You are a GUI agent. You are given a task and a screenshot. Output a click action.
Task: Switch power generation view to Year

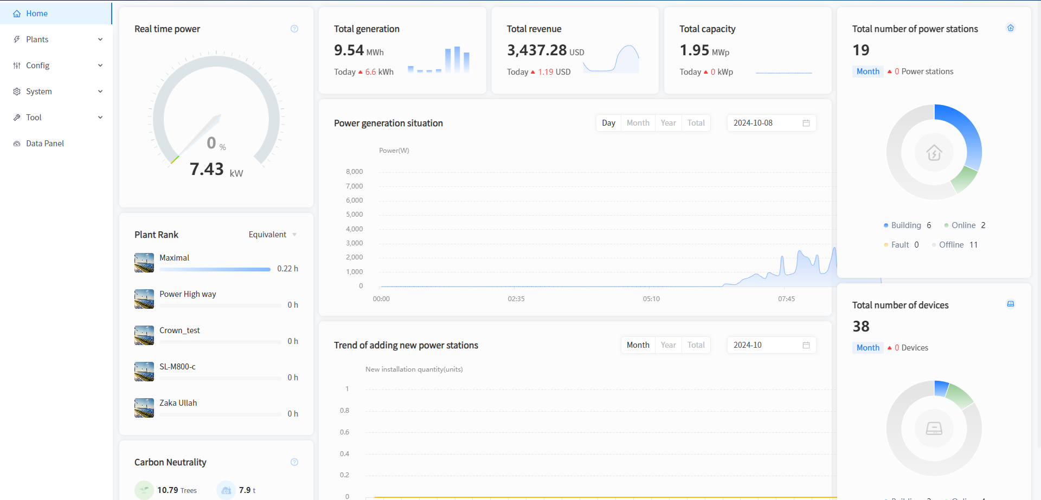pos(668,123)
